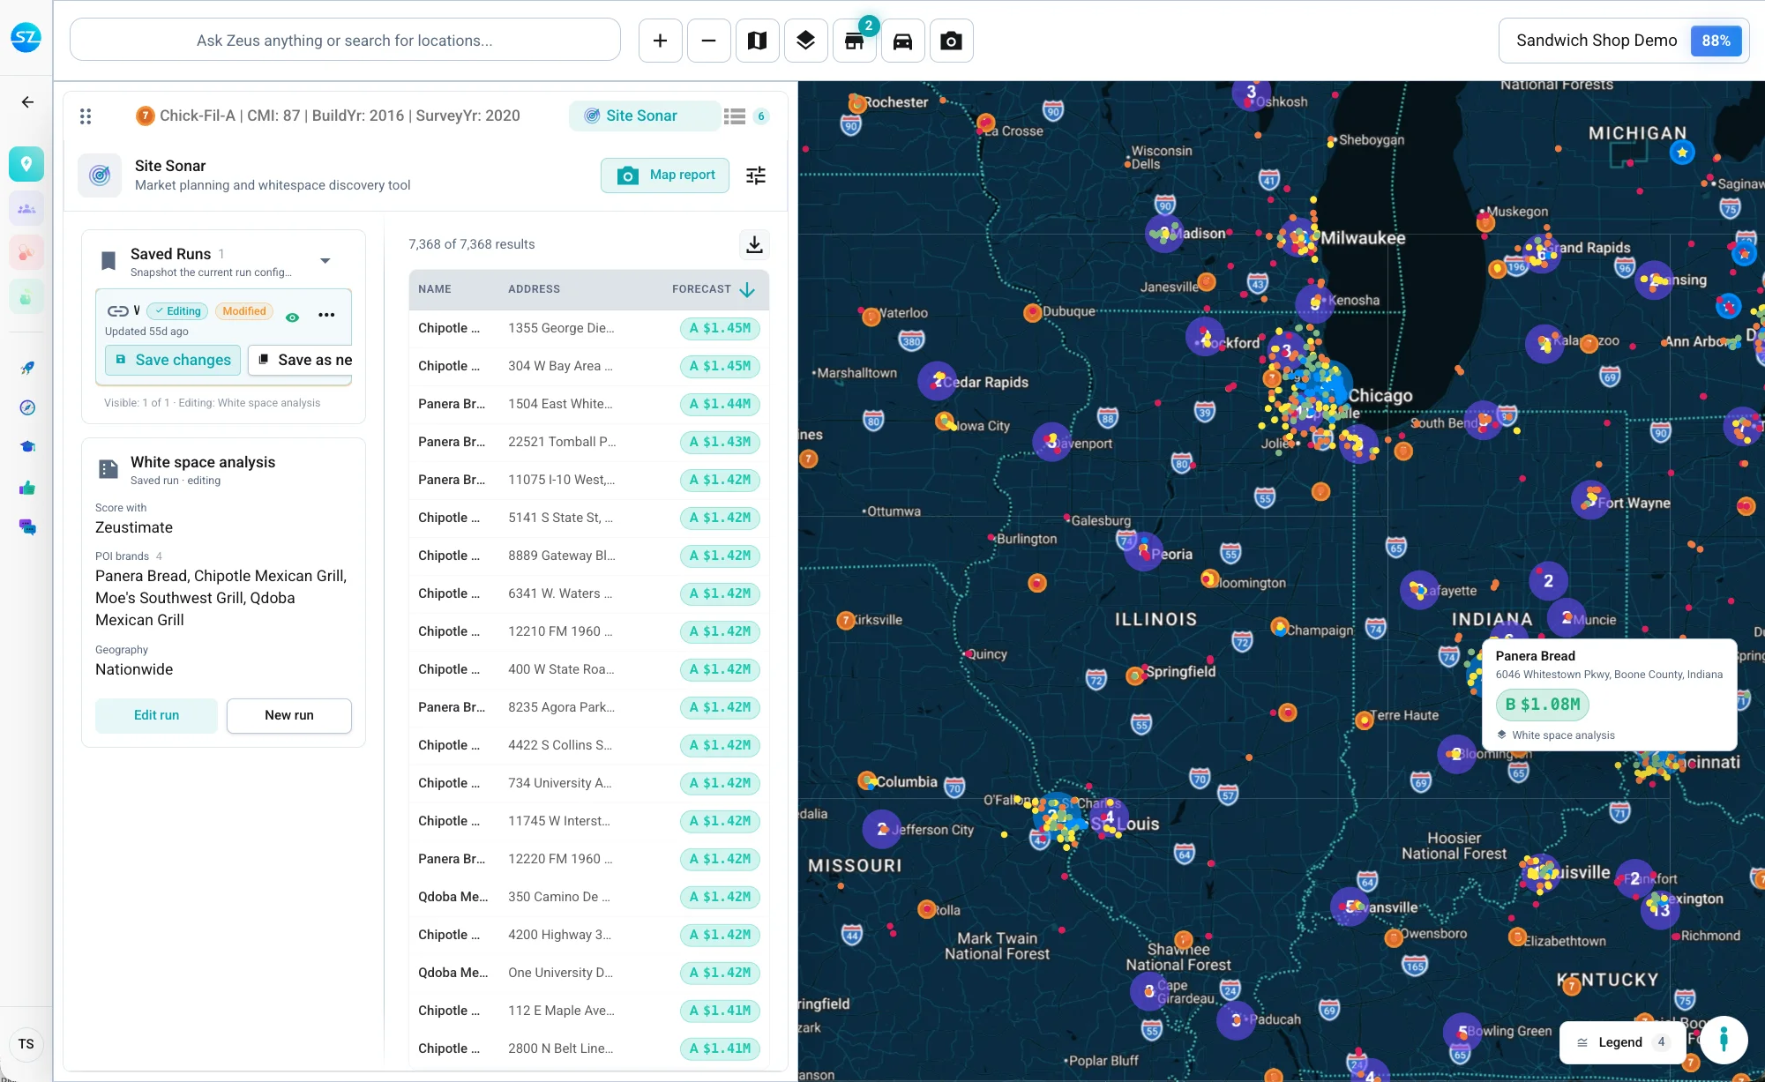Click the pegman street view button
Screen dimensions: 1765x1082
pyautogui.click(x=1724, y=1040)
